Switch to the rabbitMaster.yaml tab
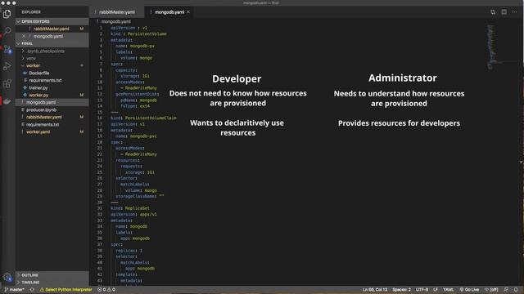 point(116,12)
